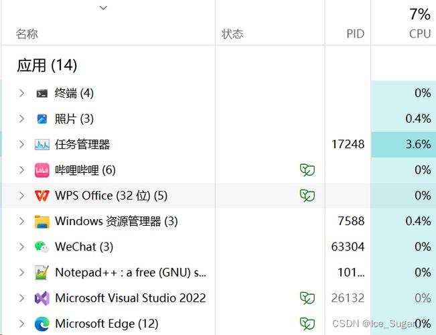Sort by the PID column header
The image size is (436, 335).
click(356, 34)
